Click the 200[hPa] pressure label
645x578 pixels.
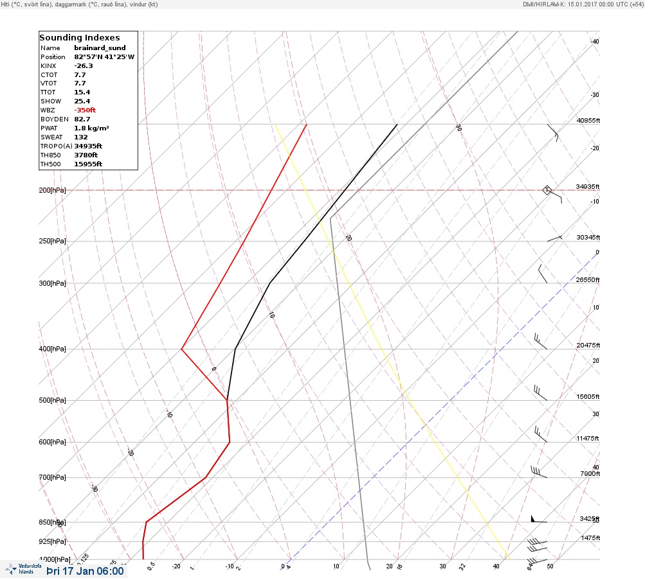tap(52, 190)
